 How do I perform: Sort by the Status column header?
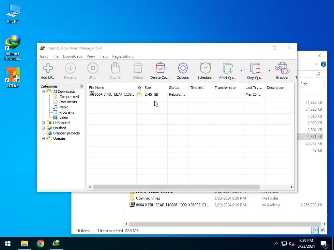click(178, 88)
